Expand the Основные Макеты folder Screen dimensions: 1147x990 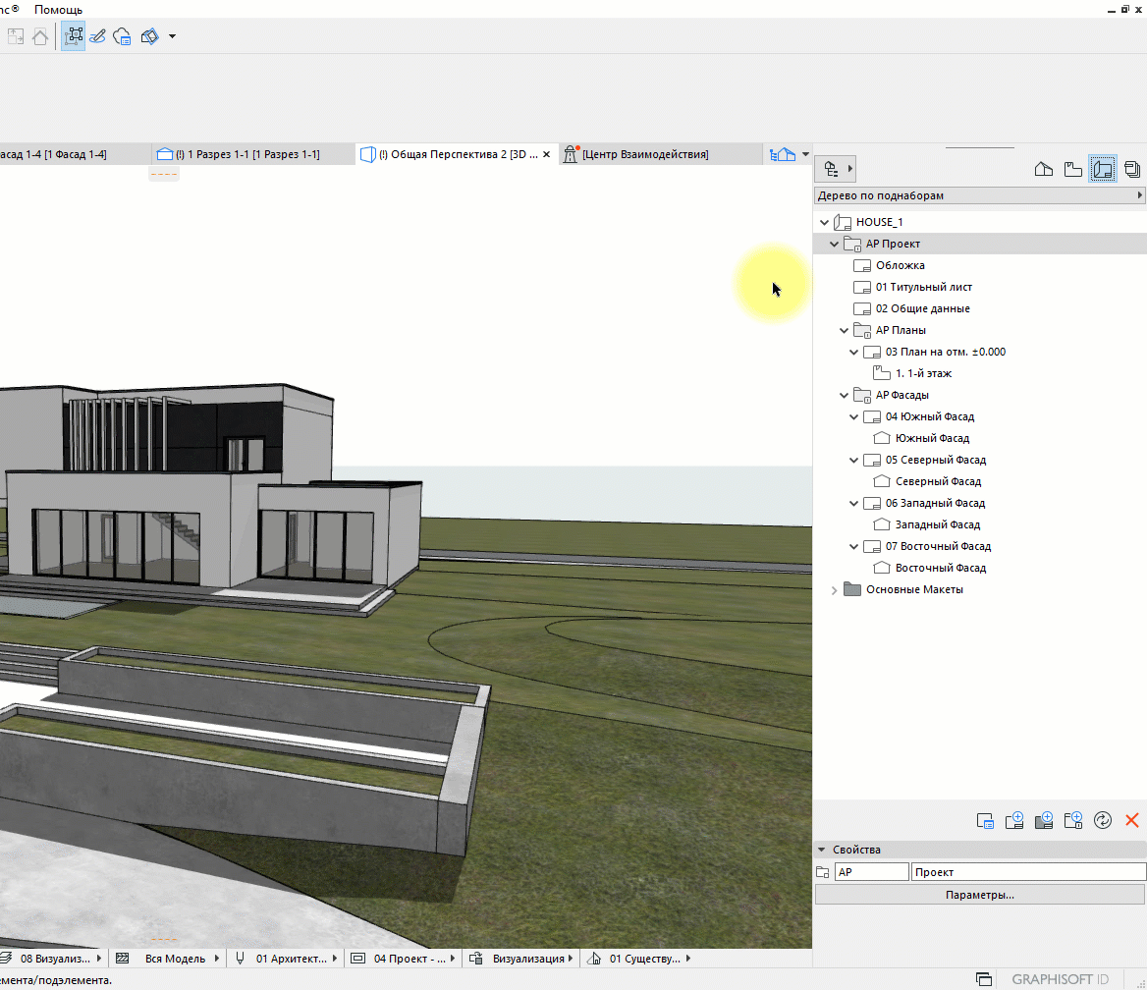(x=835, y=590)
